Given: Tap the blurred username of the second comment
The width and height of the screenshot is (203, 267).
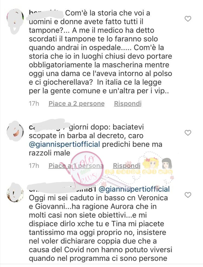Looking at the screenshot, I should tap(49, 127).
